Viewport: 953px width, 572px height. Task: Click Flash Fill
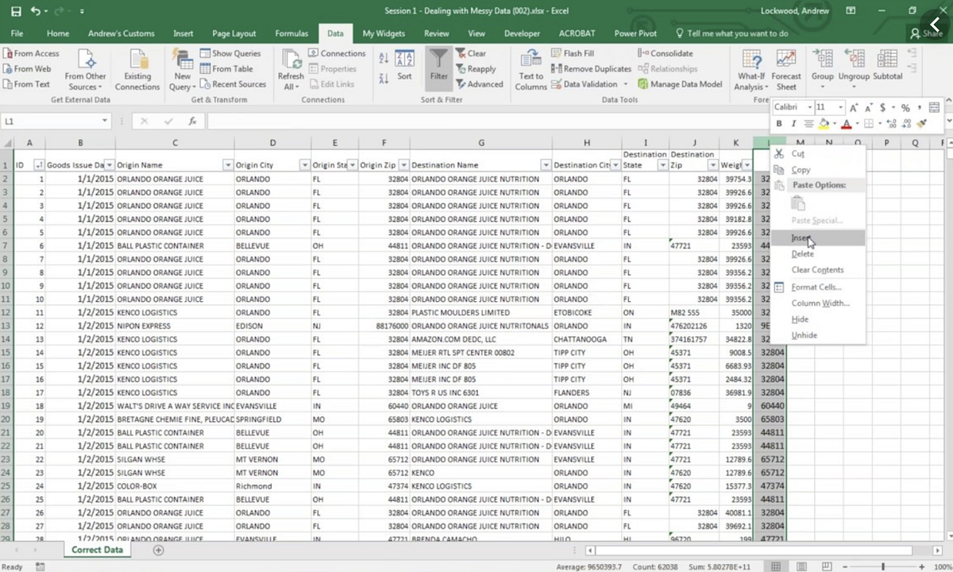(x=573, y=53)
